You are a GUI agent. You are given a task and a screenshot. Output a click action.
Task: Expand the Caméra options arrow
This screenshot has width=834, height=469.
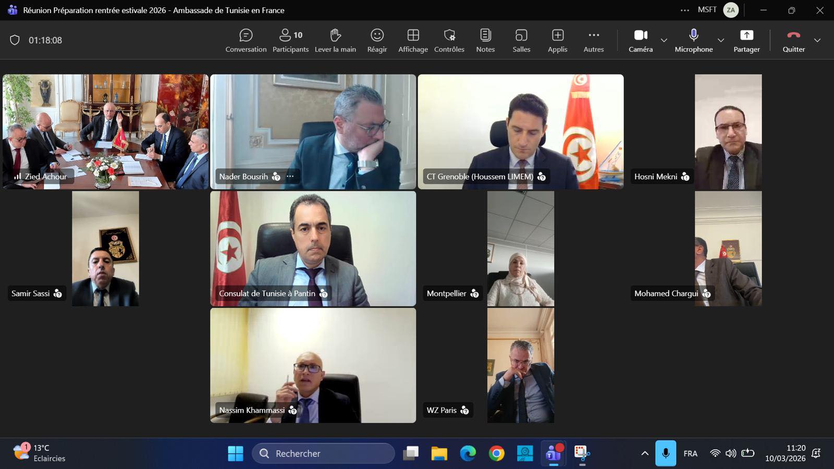click(664, 40)
